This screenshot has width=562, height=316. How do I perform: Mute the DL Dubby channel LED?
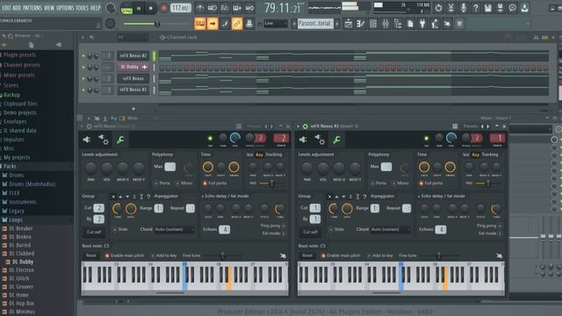(83, 67)
